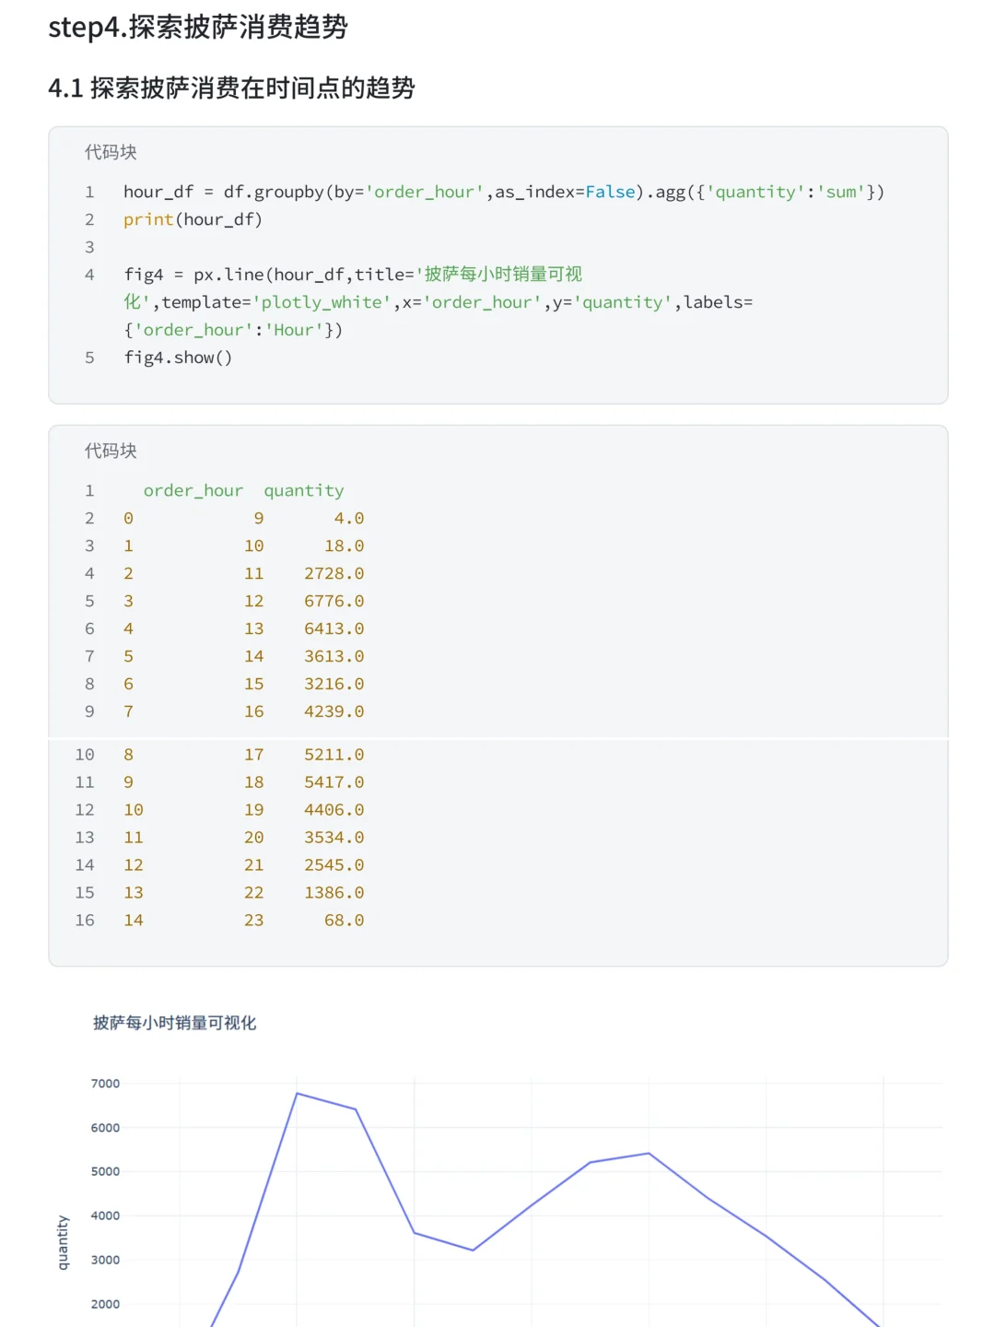The width and height of the screenshot is (995, 1327).
Task: Click the px.line fig4 code line
Action: (x=439, y=302)
